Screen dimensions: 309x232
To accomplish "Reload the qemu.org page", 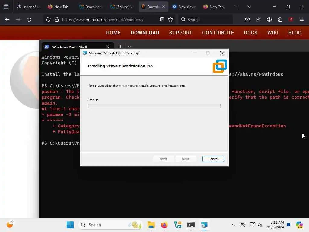I will (29, 20).
